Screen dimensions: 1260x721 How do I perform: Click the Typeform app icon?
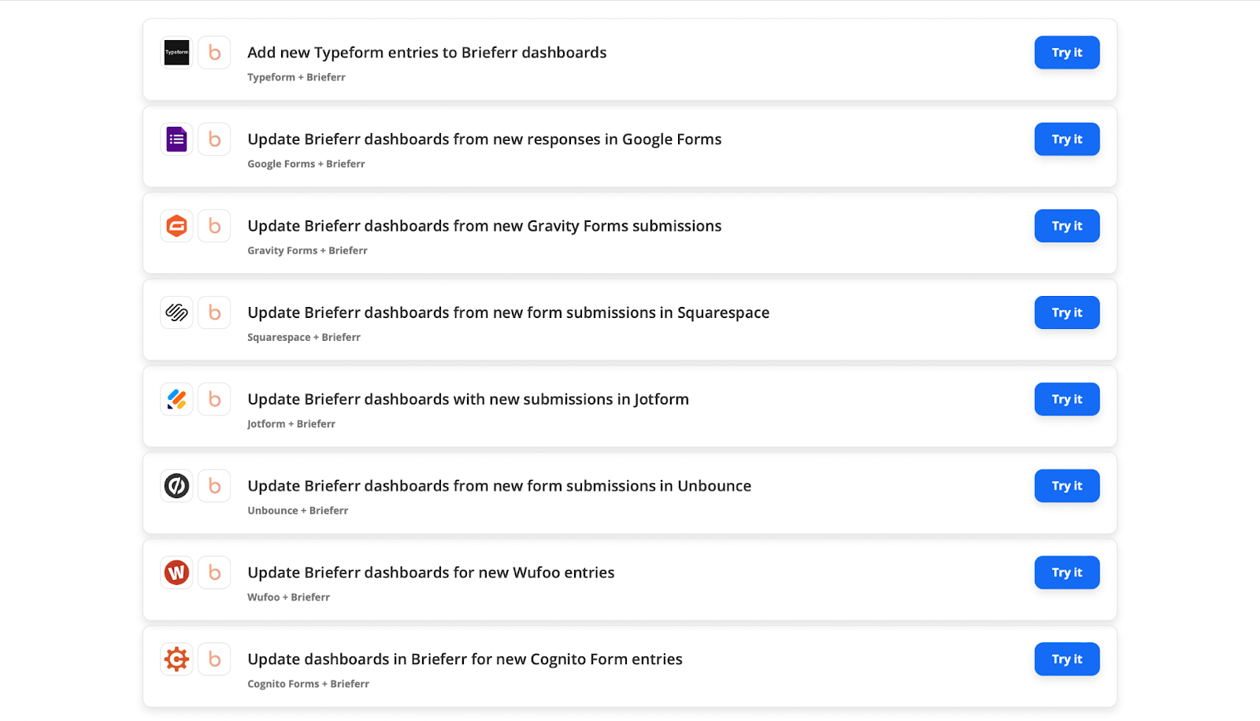[176, 53]
